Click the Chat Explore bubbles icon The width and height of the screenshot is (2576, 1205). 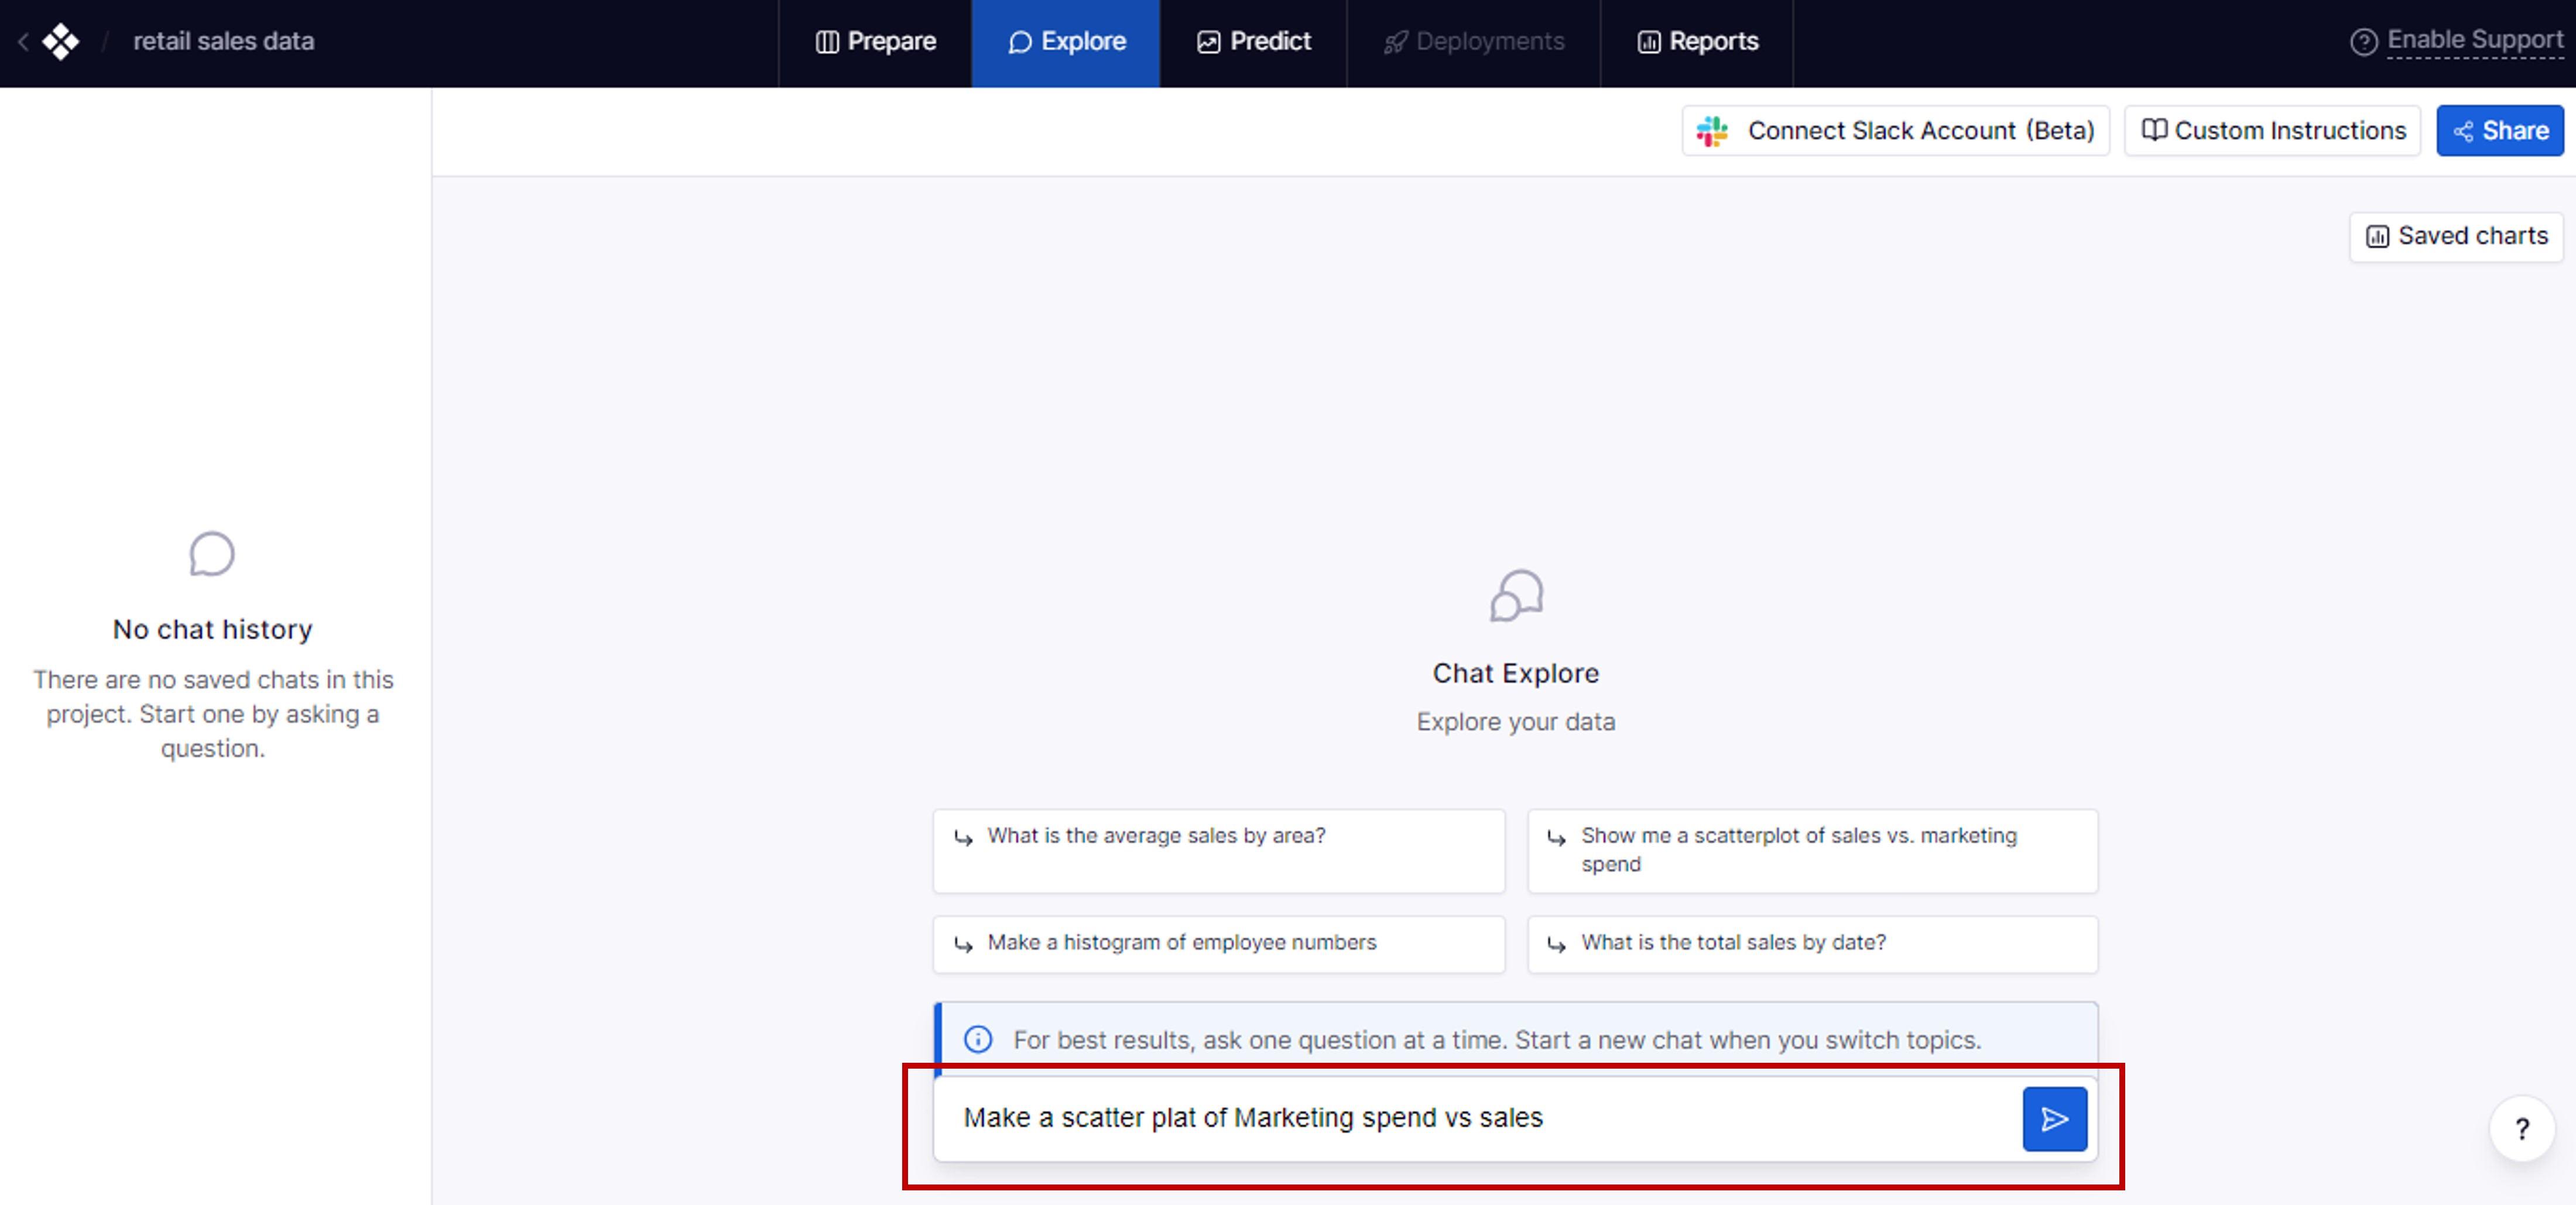(1515, 596)
